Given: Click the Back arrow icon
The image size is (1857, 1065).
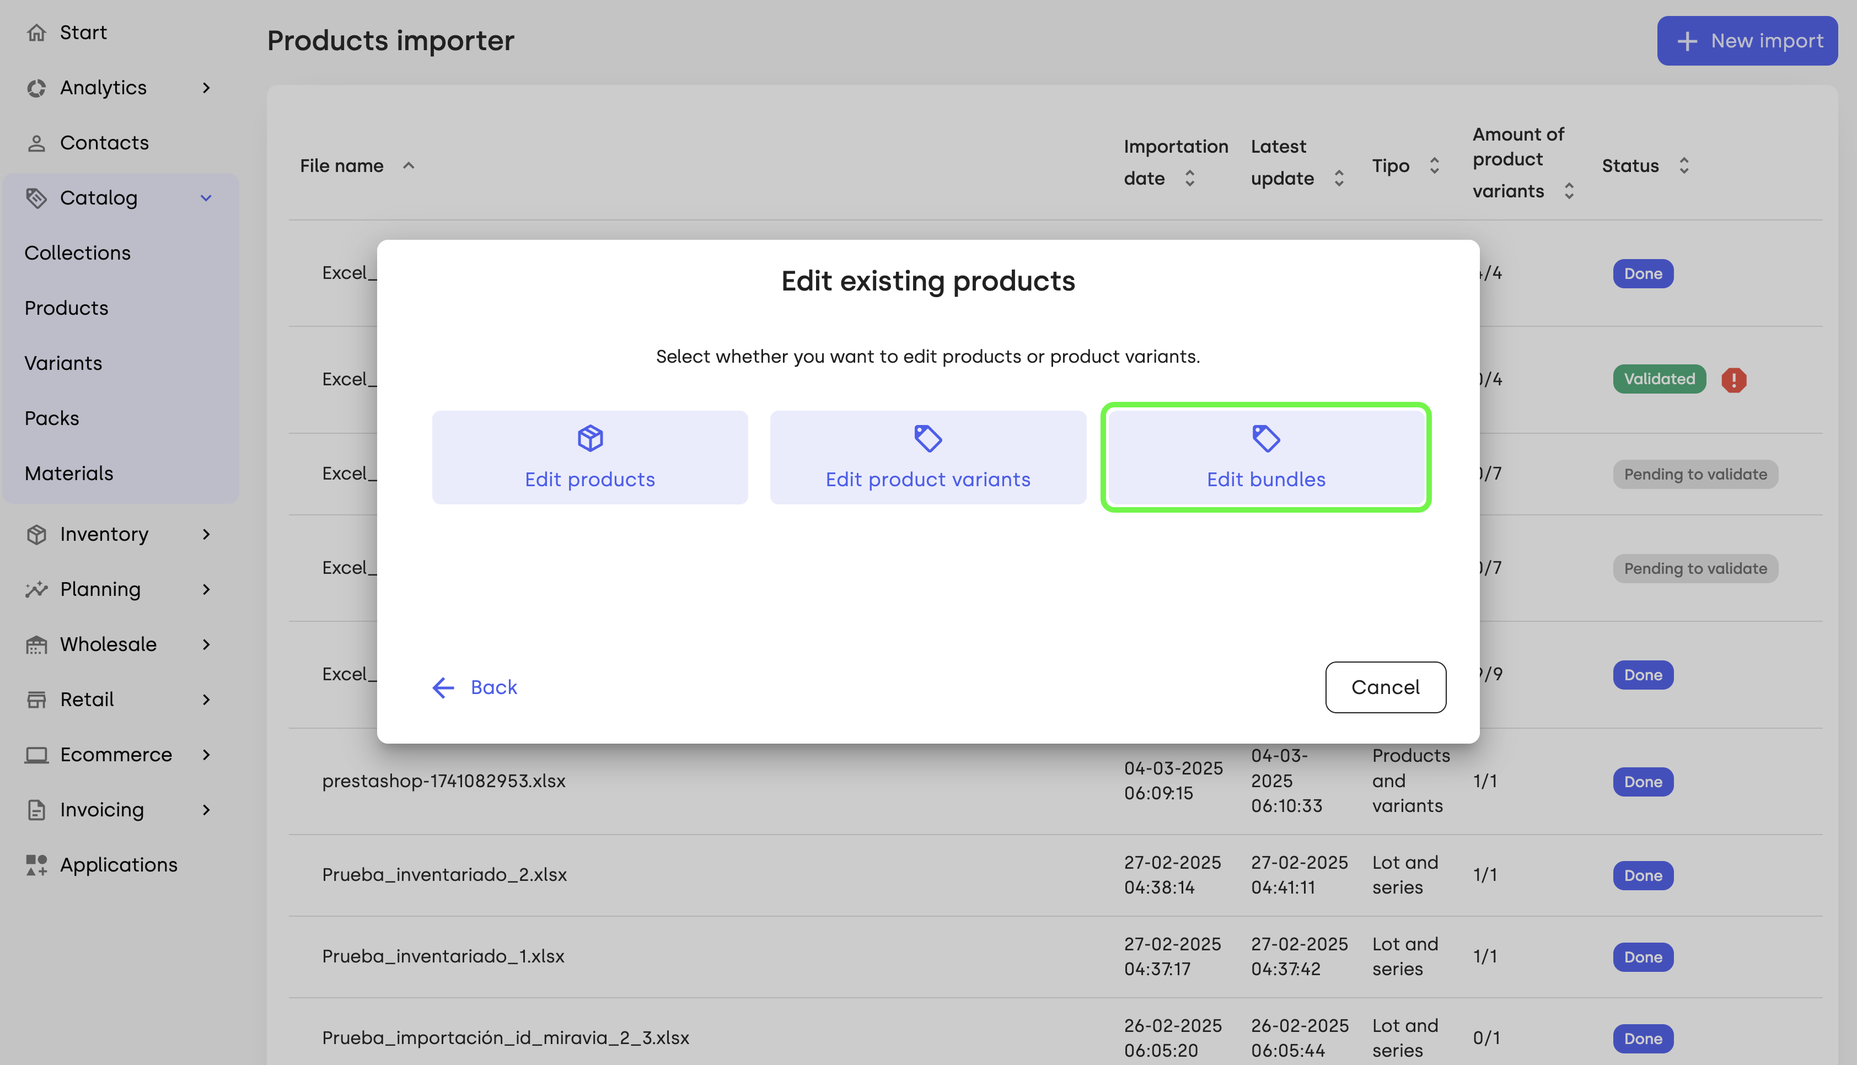Looking at the screenshot, I should (443, 687).
